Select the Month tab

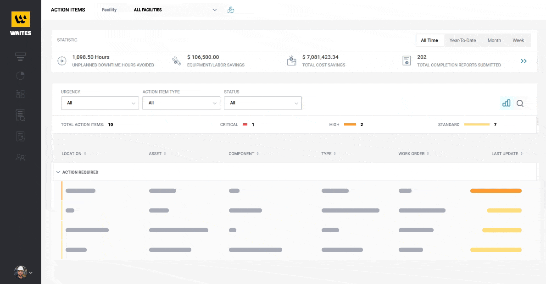pos(494,40)
